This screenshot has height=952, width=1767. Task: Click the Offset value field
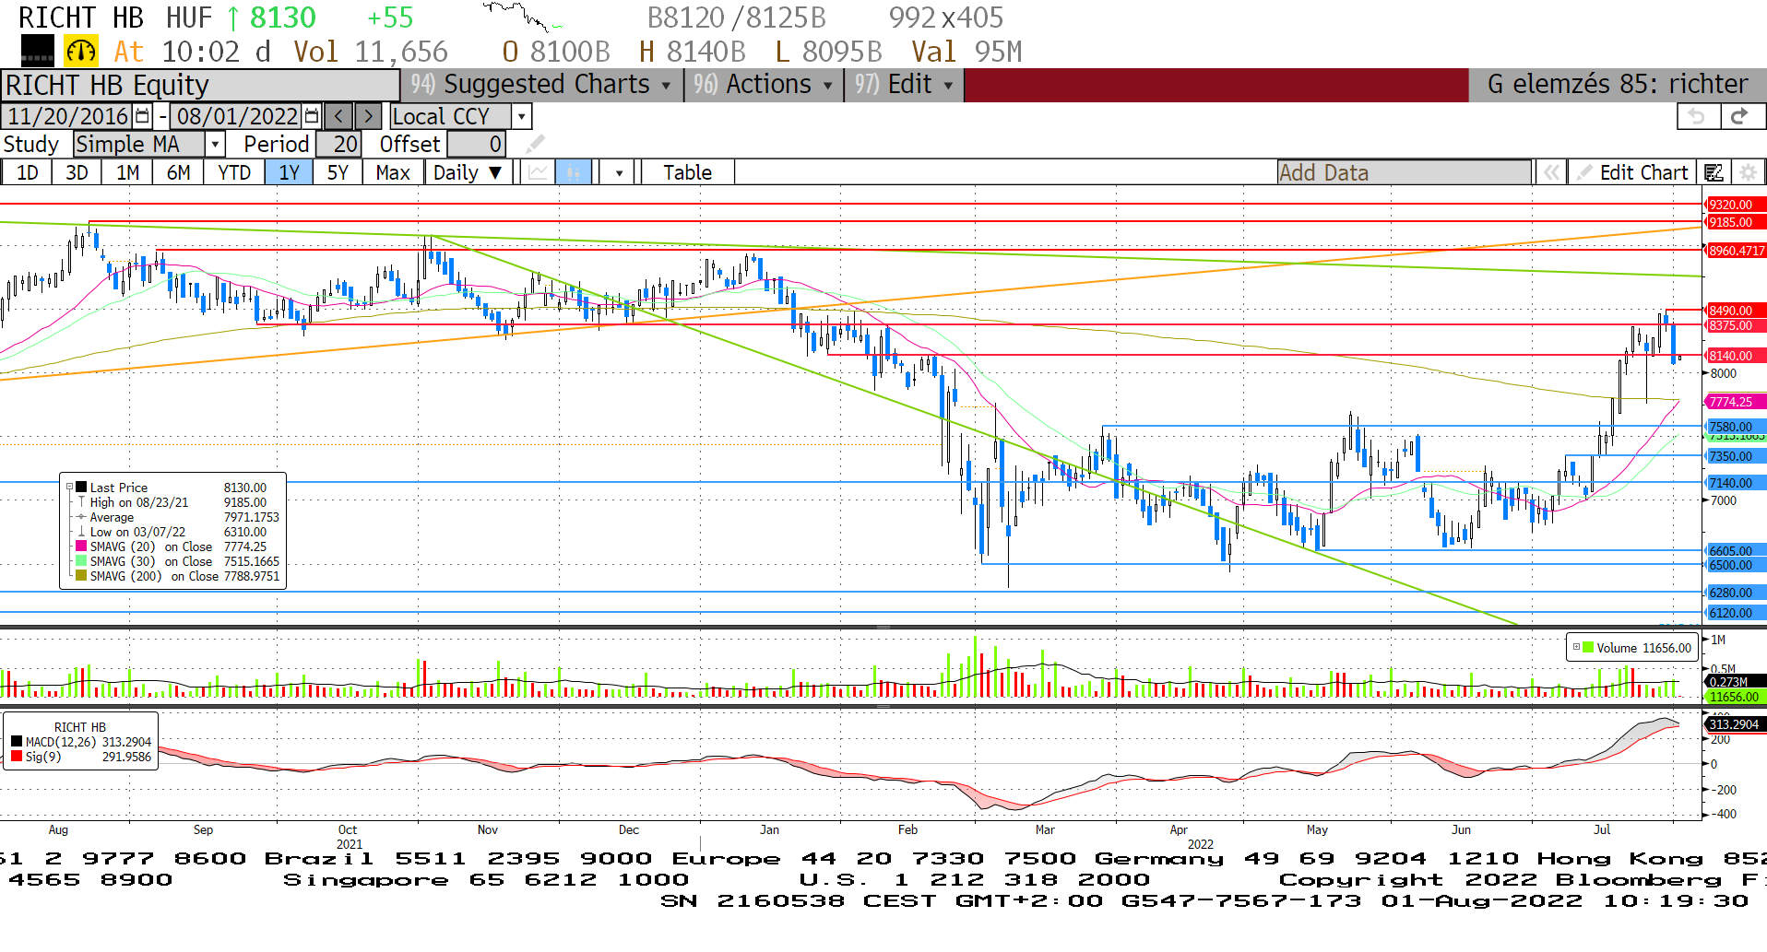476,144
